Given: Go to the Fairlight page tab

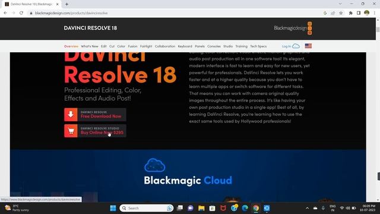Looking at the screenshot, I should (x=146, y=46).
